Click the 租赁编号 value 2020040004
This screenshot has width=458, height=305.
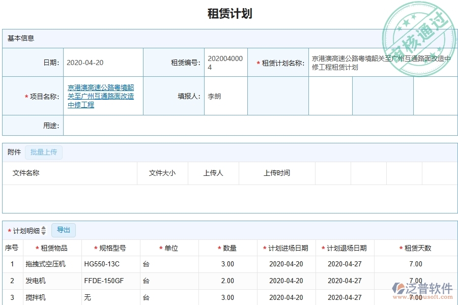(x=225, y=62)
